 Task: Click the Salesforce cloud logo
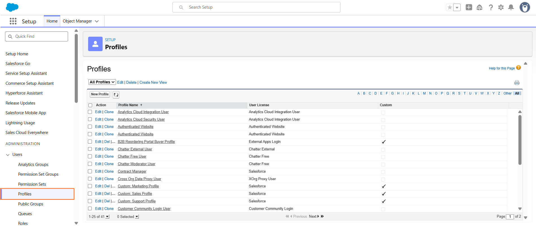12,7
